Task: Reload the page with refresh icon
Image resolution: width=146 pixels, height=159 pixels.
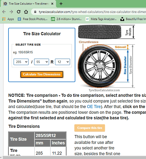Action: (18, 12)
